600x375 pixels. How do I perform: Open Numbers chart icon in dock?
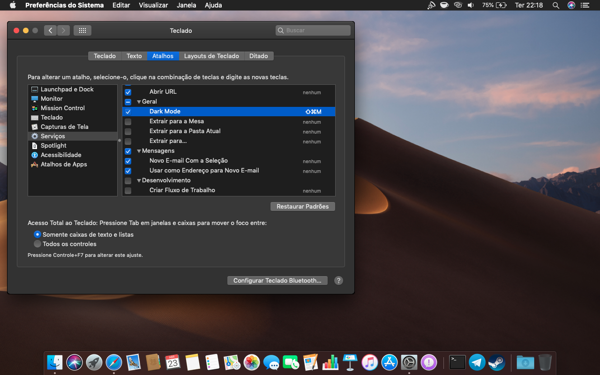tap(330, 362)
